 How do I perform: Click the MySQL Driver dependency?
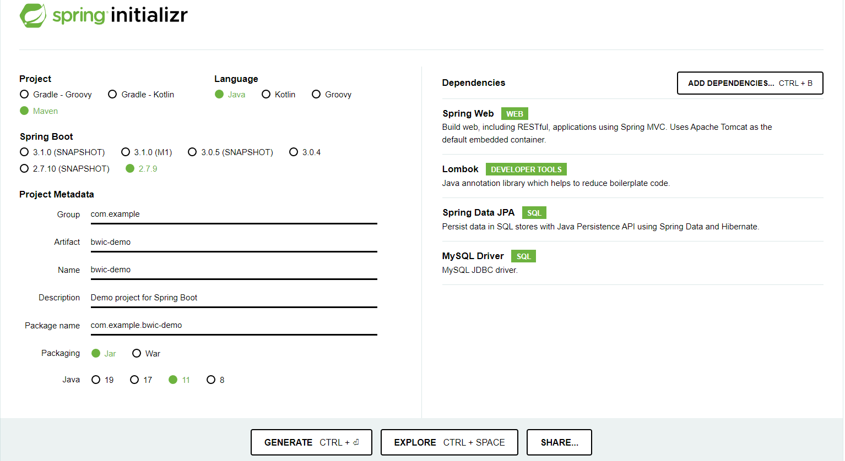click(632, 263)
